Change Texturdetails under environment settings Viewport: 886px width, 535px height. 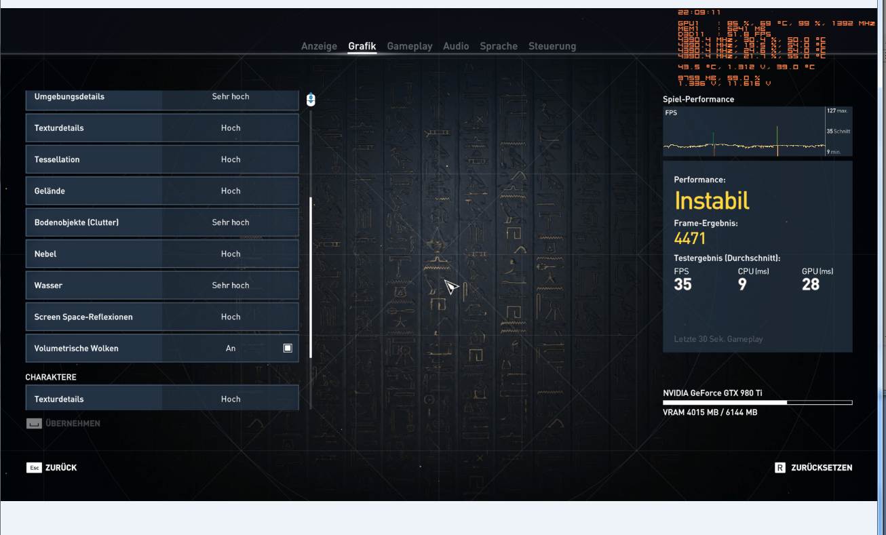coord(162,128)
